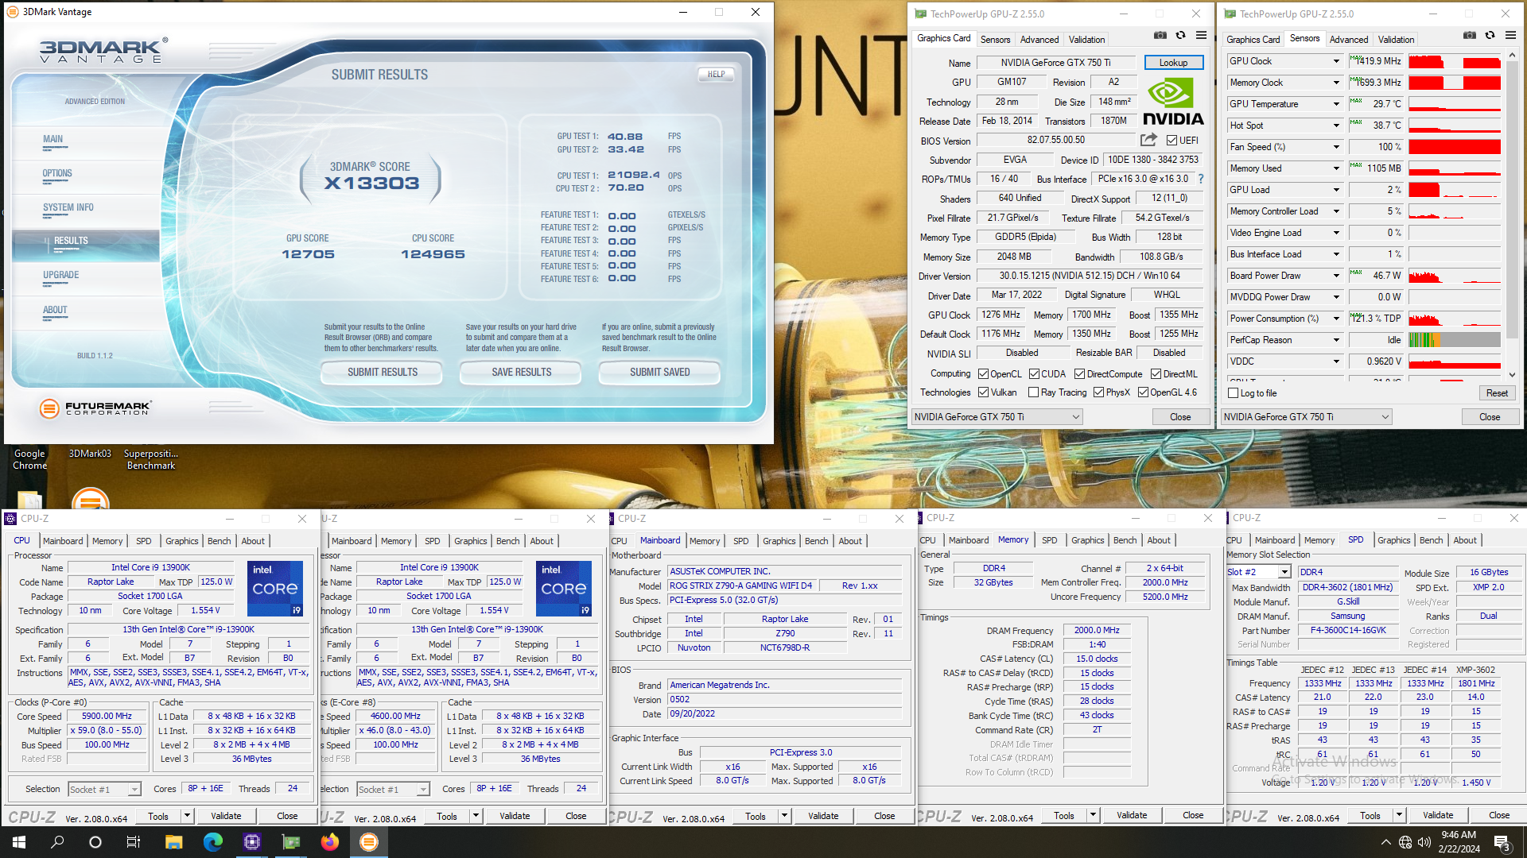Click the refresh icon in GPU-Z Graphics Card window
This screenshot has width=1527, height=858.
pos(1181,36)
